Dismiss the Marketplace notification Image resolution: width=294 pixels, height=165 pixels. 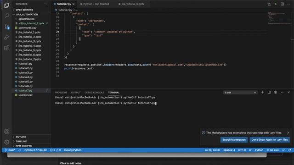pyautogui.click(x=288, y=132)
